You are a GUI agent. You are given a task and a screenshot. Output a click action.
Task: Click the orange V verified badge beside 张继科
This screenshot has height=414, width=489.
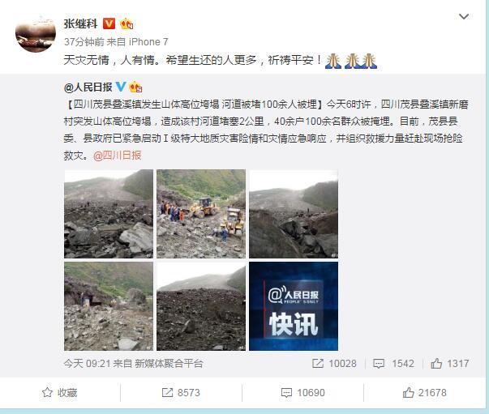coord(109,23)
